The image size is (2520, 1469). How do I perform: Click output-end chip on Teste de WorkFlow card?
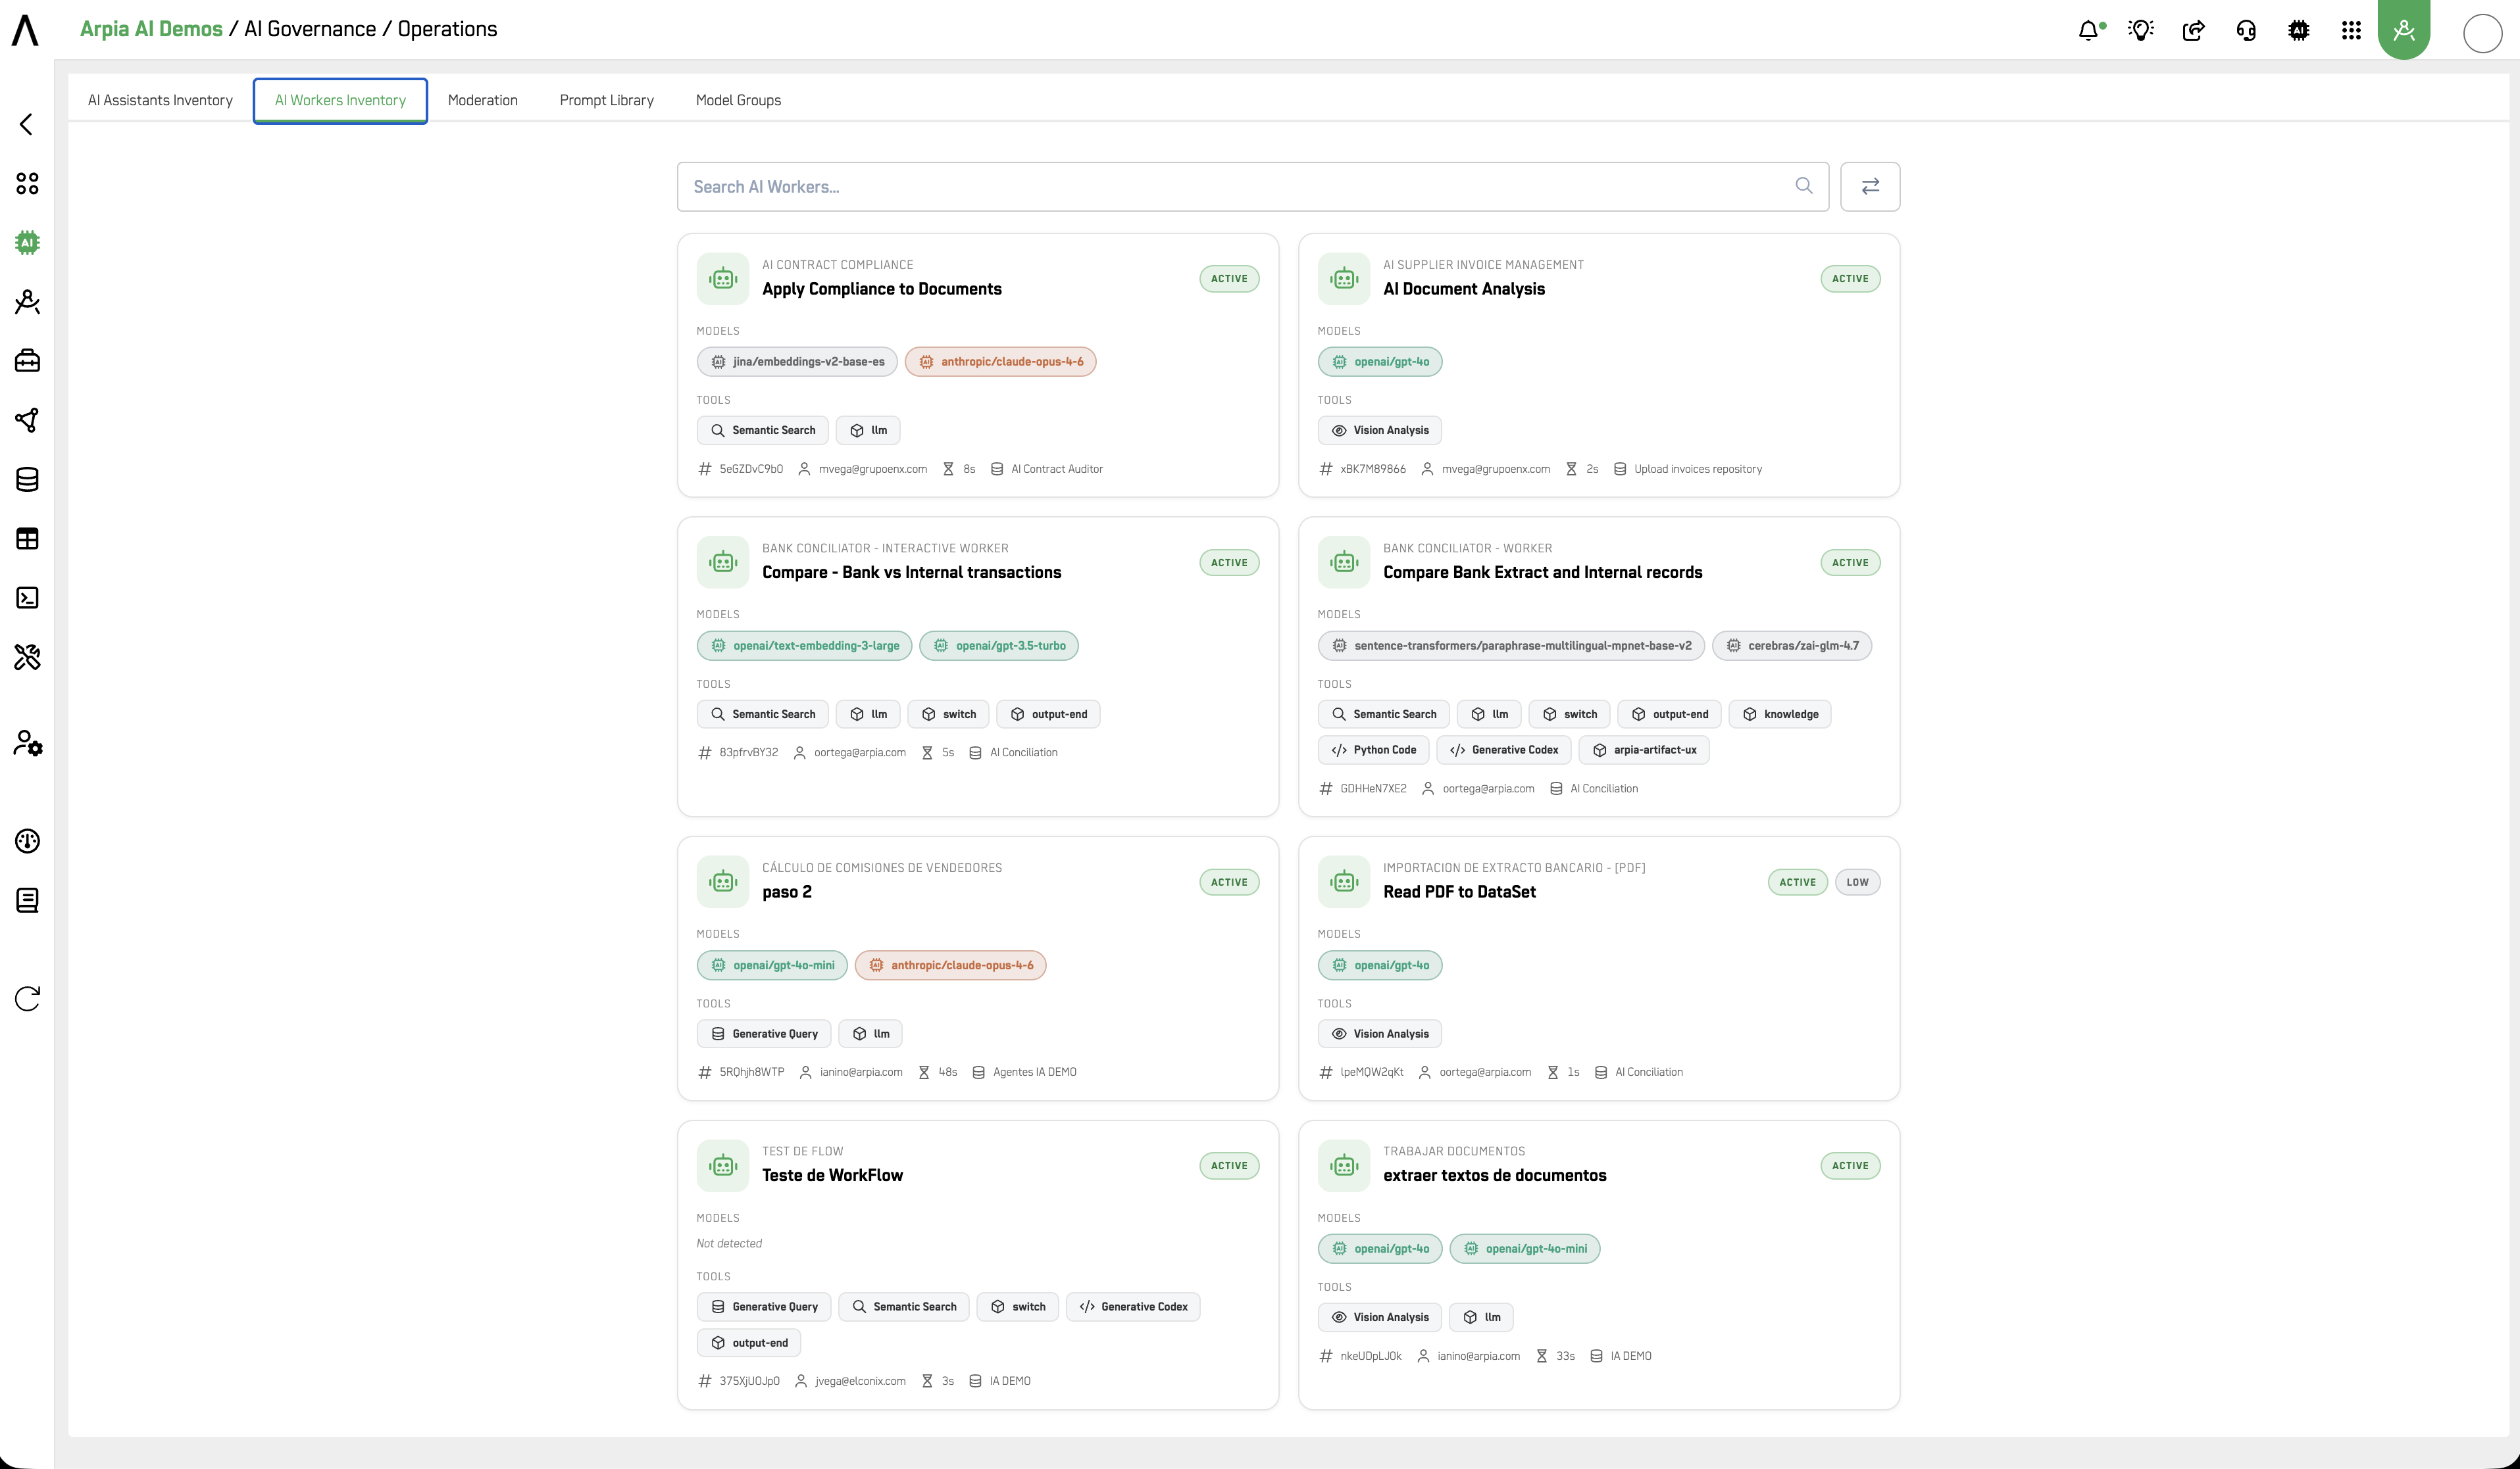(748, 1342)
